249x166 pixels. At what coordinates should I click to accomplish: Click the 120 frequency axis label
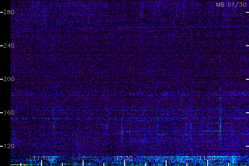coord(9,146)
